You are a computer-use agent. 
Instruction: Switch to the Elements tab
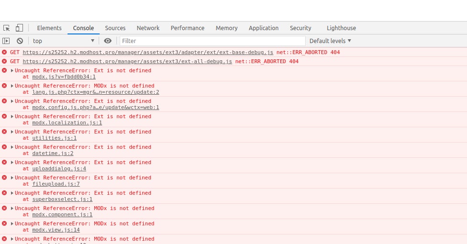click(49, 28)
